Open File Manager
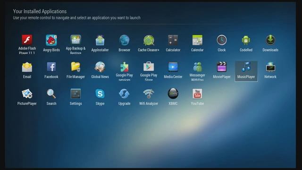 tap(75, 70)
